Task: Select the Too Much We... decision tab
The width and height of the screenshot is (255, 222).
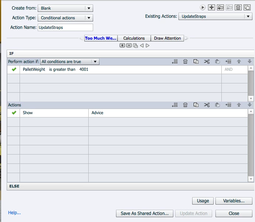Action: (101, 38)
